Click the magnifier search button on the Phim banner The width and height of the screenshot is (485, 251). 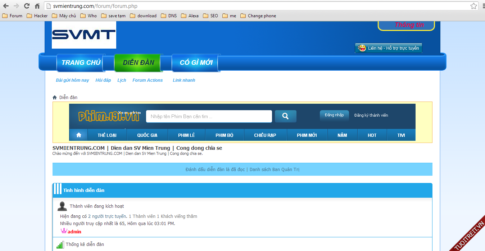click(x=285, y=116)
